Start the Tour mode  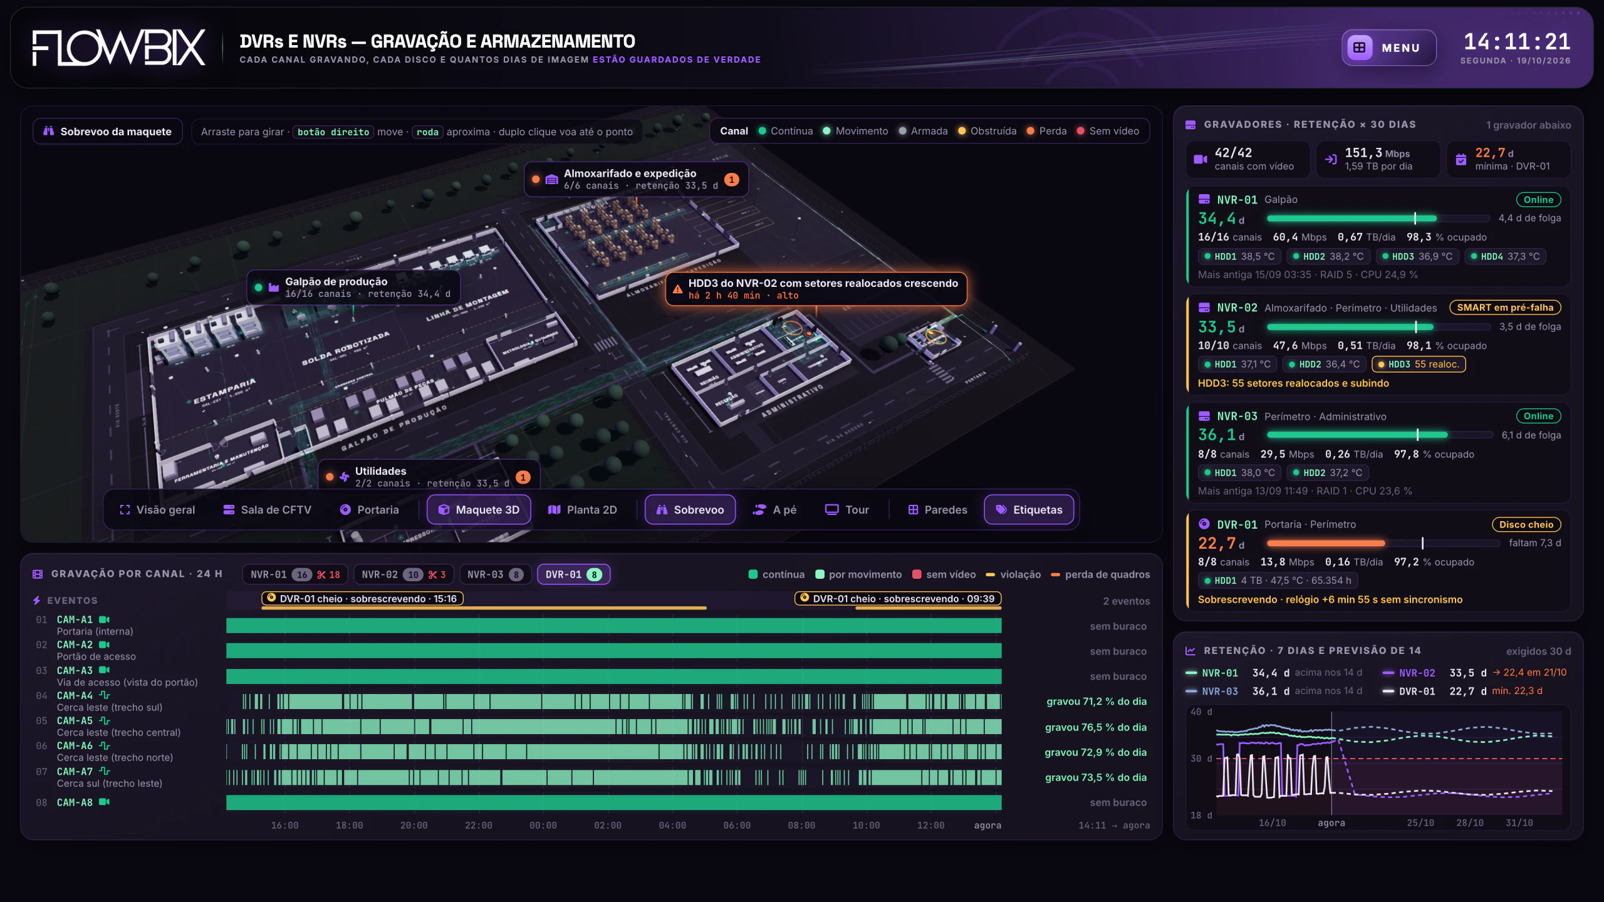(x=847, y=510)
